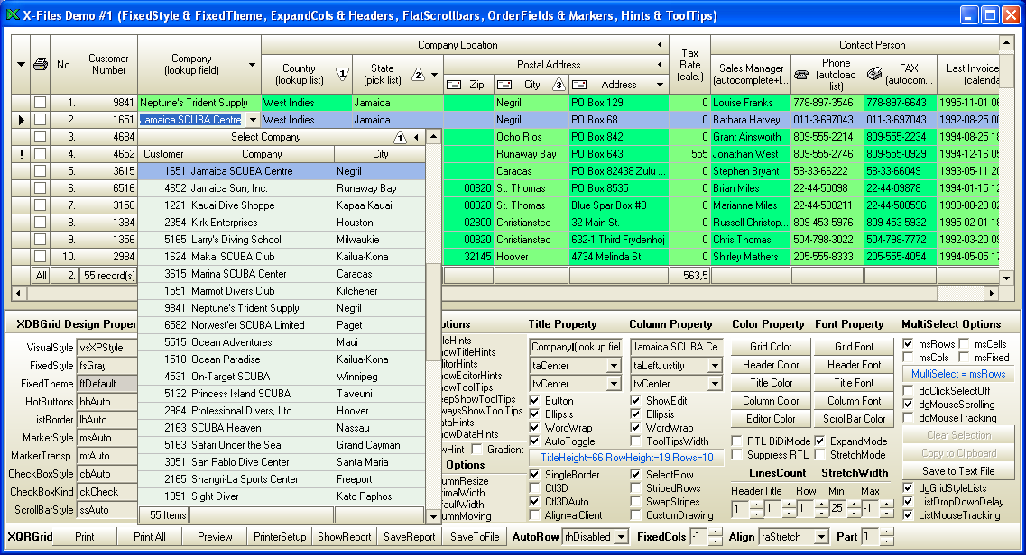The width and height of the screenshot is (1026, 555).
Task: Click sort marker 3 in City column header
Action: (x=559, y=85)
